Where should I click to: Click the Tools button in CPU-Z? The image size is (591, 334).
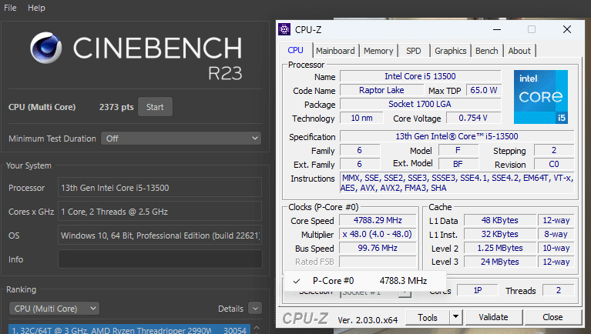coord(428,317)
